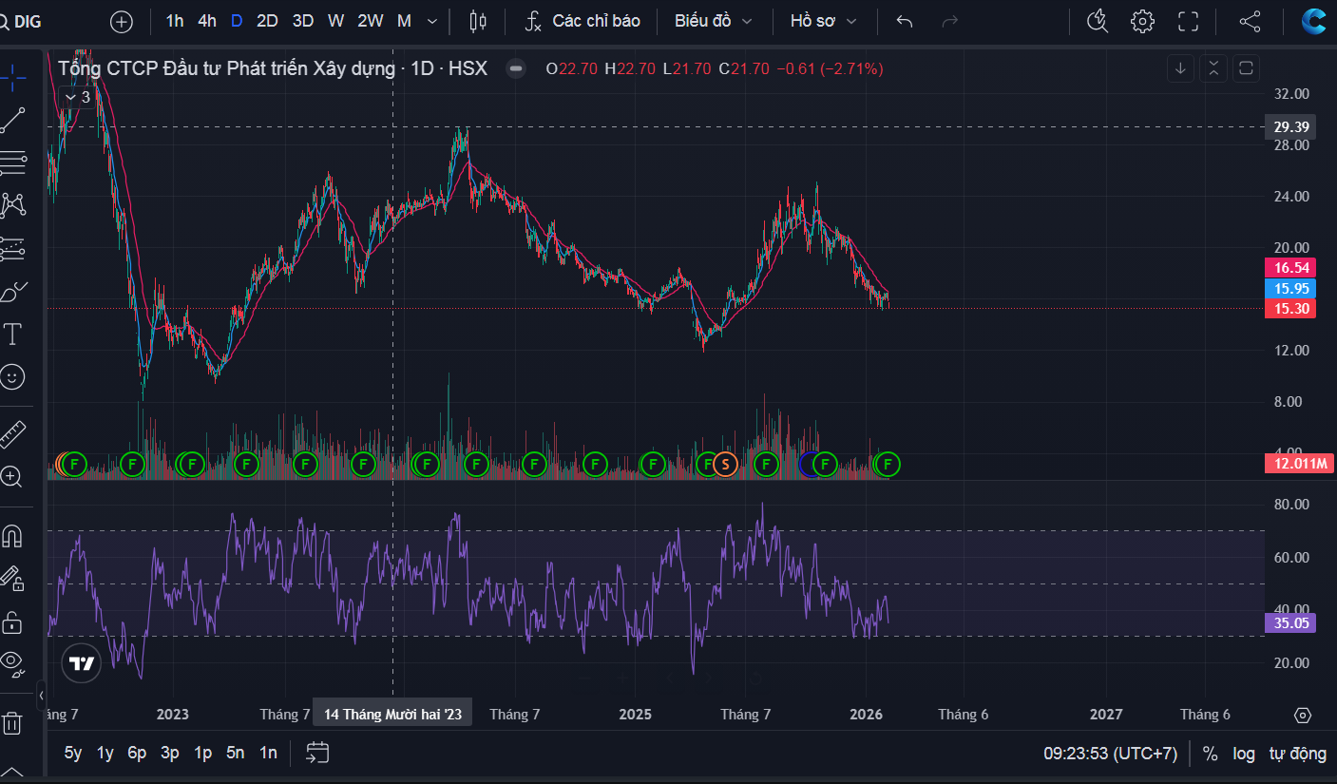Open the emoji icons tool

[12, 377]
